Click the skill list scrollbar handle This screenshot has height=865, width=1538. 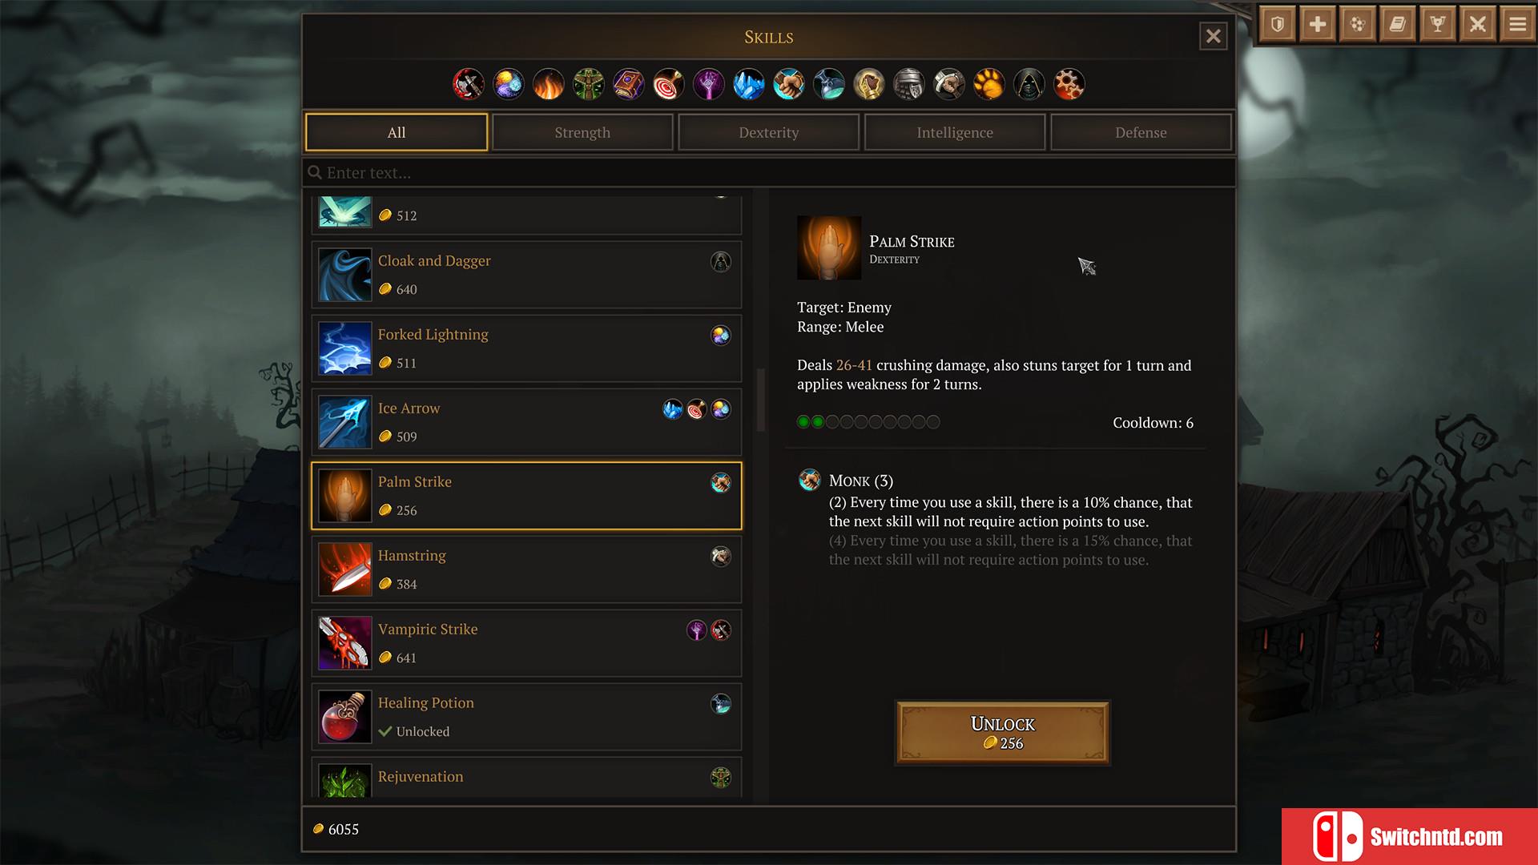761,400
